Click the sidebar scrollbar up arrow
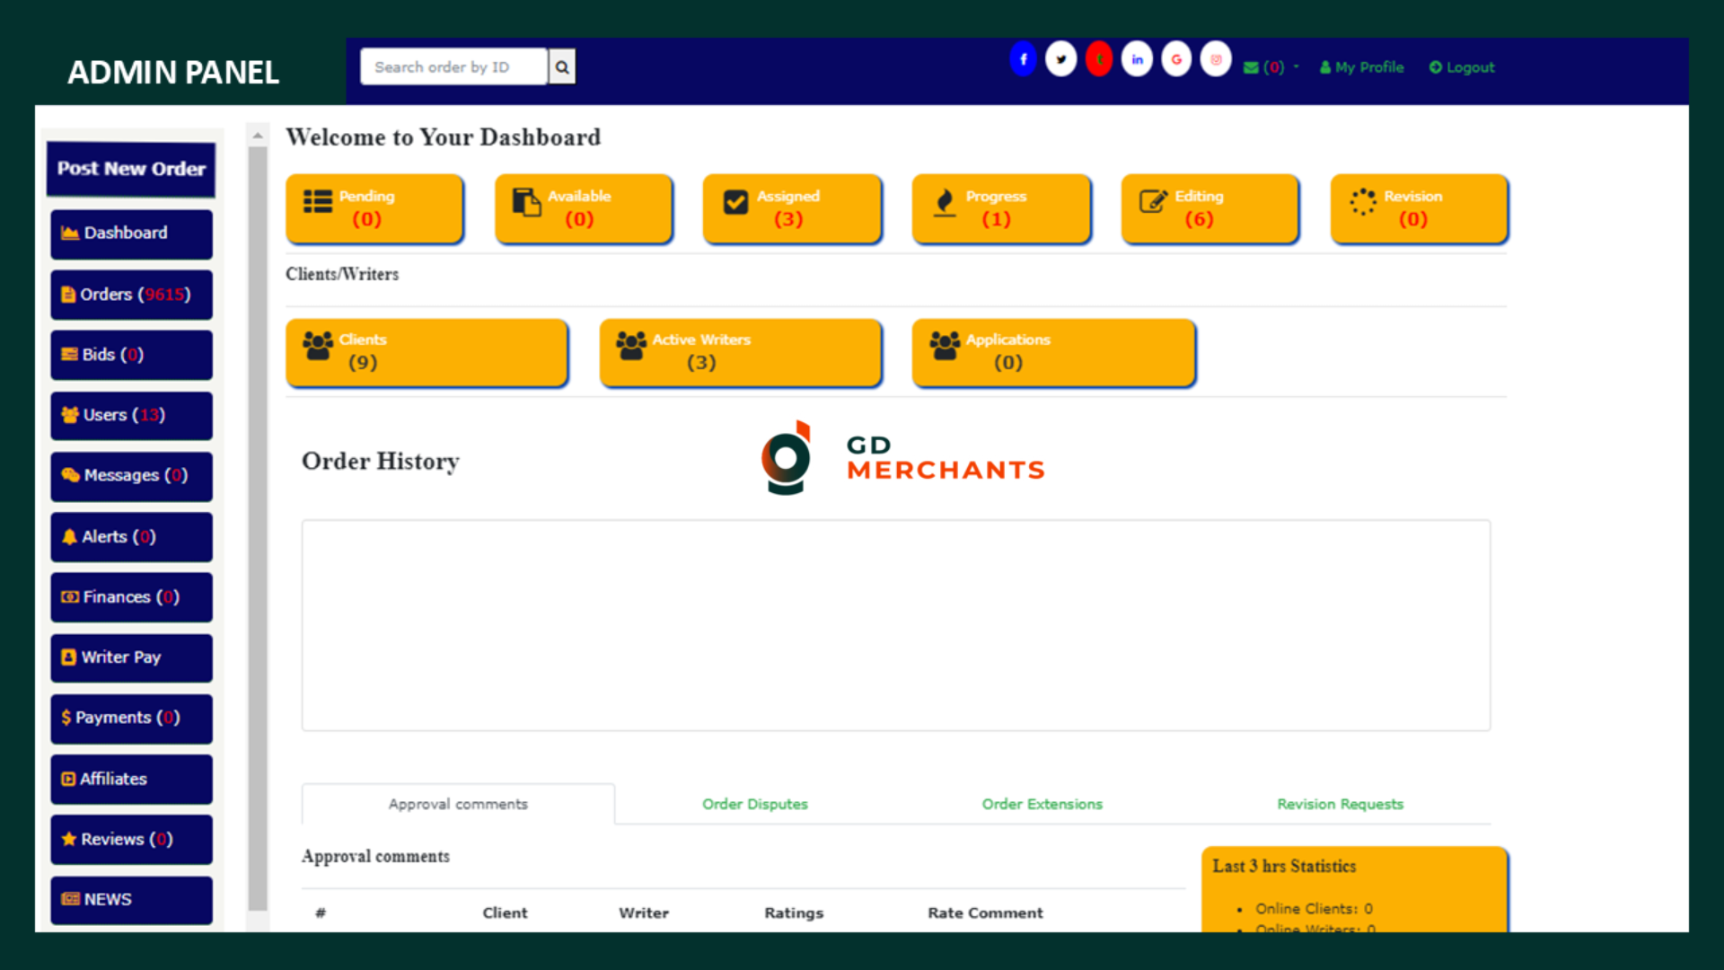 click(258, 136)
